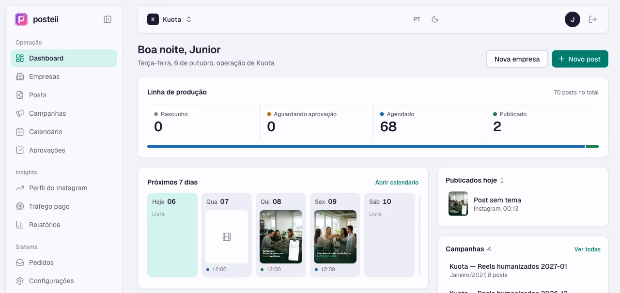Open Posts in the sidebar

click(x=64, y=95)
